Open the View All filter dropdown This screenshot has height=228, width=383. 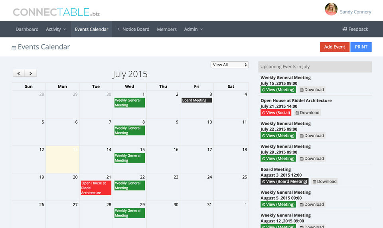[229, 65]
